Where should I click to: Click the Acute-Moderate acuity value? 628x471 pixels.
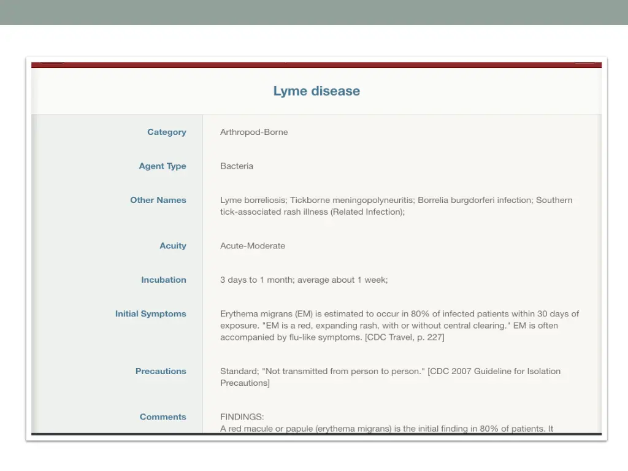coord(253,246)
